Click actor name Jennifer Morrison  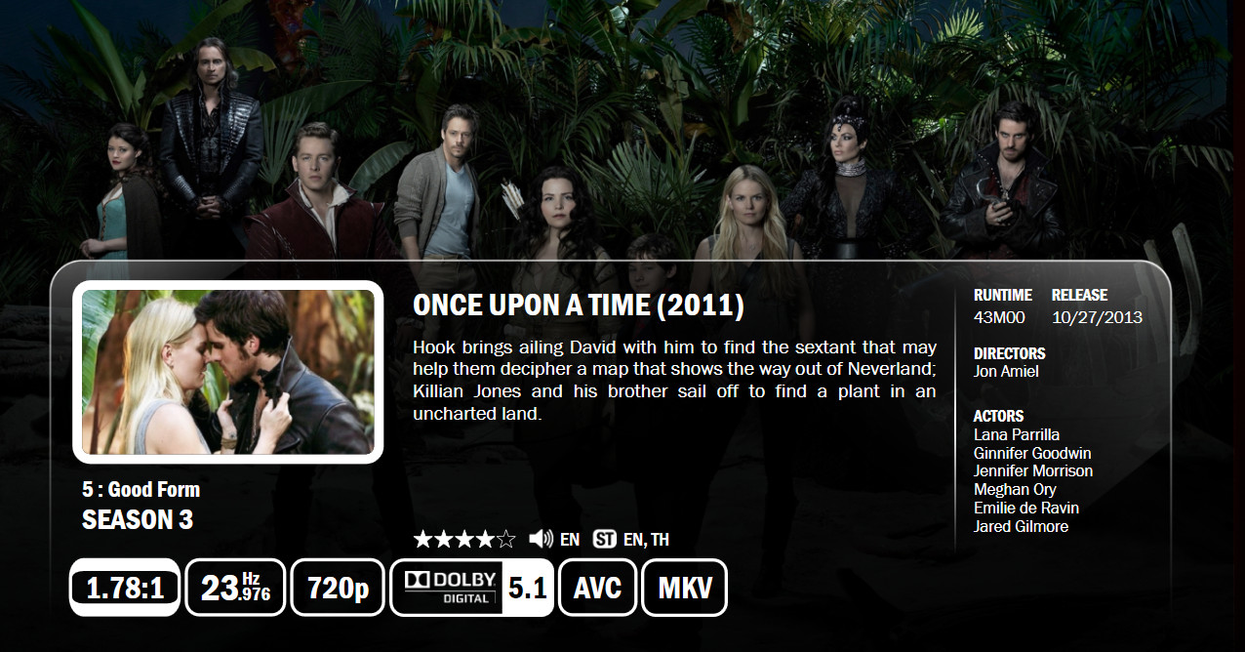coord(1033,471)
